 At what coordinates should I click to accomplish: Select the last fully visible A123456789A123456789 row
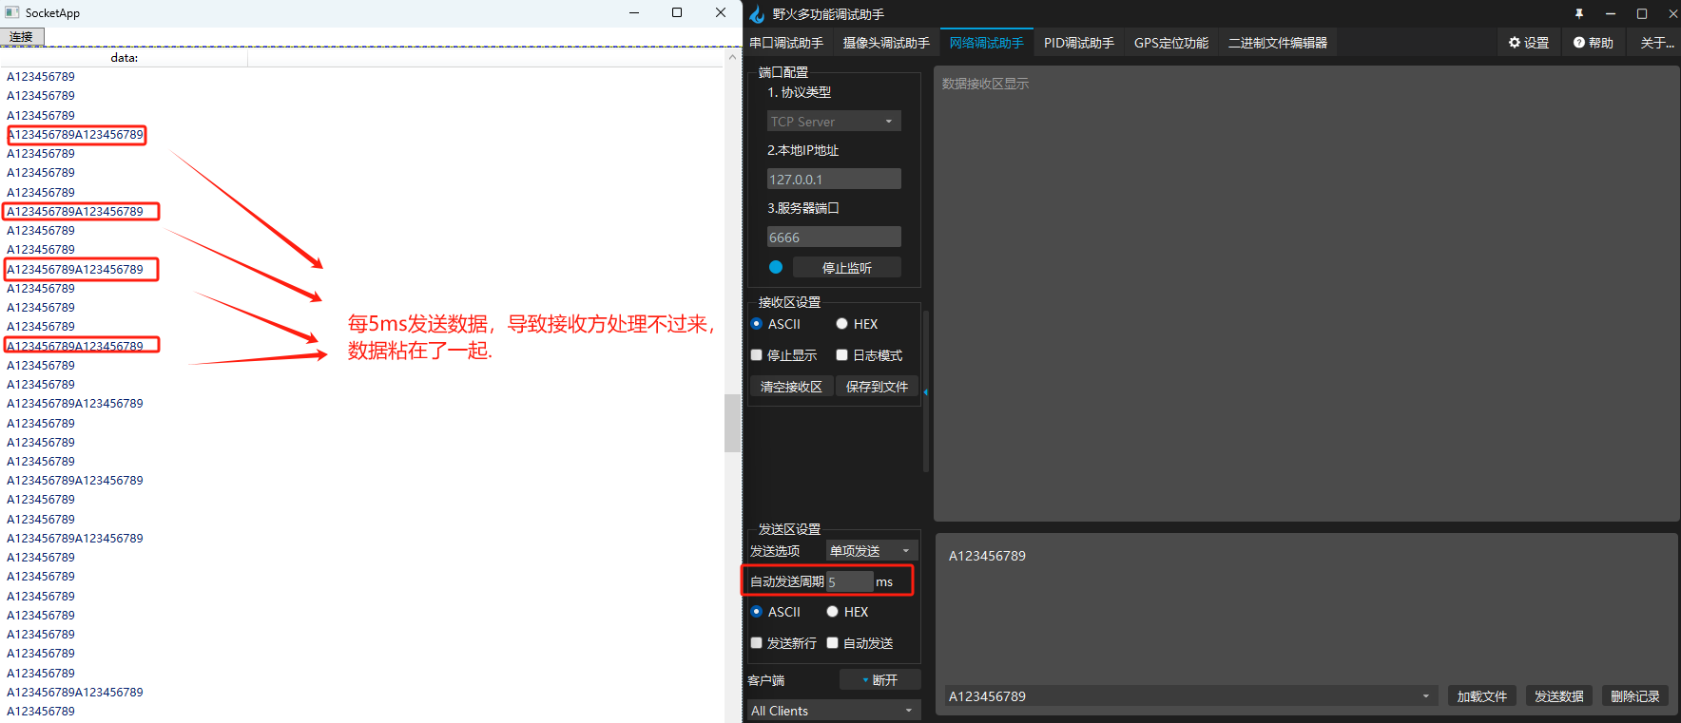click(75, 693)
